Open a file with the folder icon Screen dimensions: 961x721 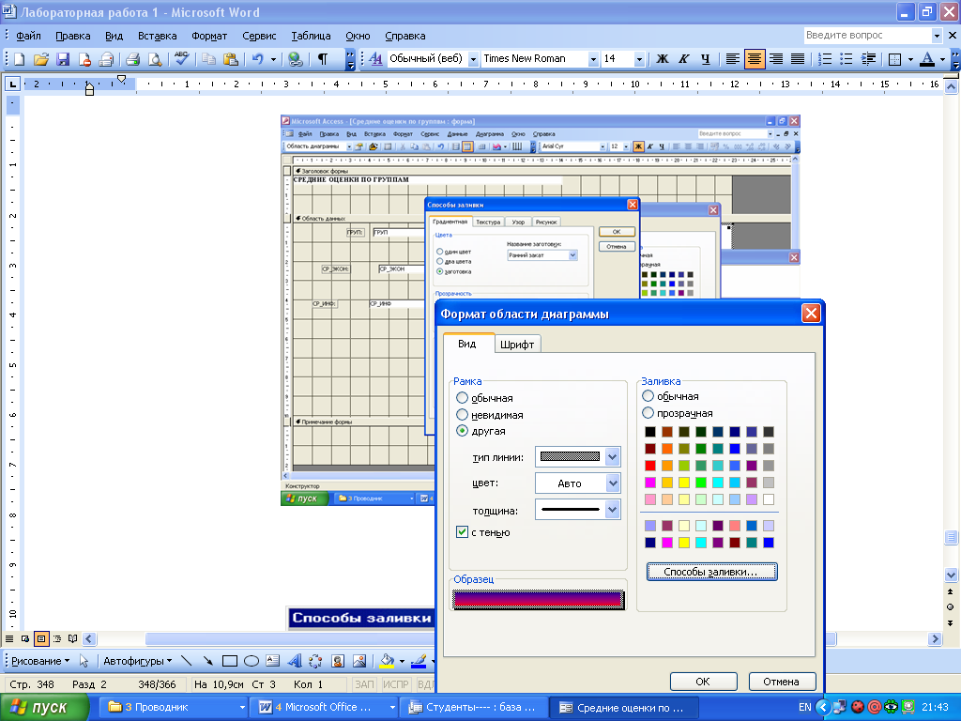tap(41, 59)
